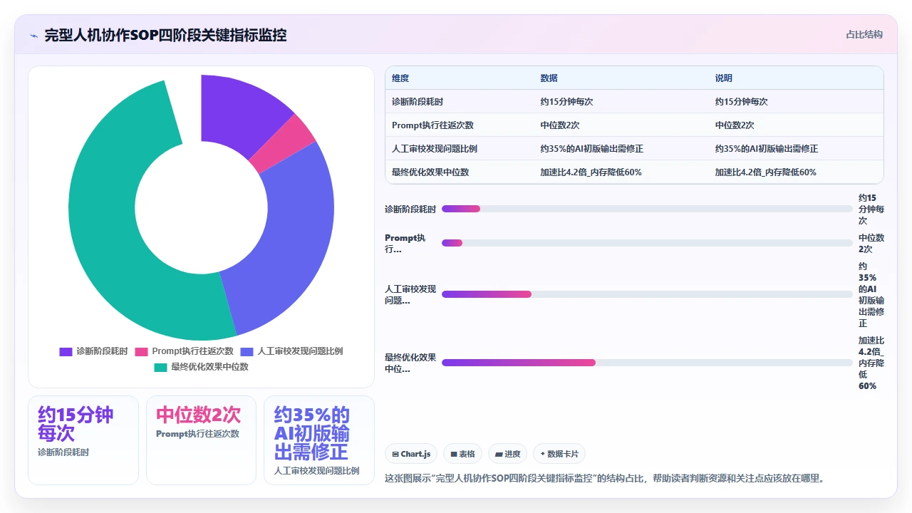The width and height of the screenshot is (912, 513).
Task: Click the purple 诊断阶段耗时 legend swatch
Action: [x=66, y=351]
